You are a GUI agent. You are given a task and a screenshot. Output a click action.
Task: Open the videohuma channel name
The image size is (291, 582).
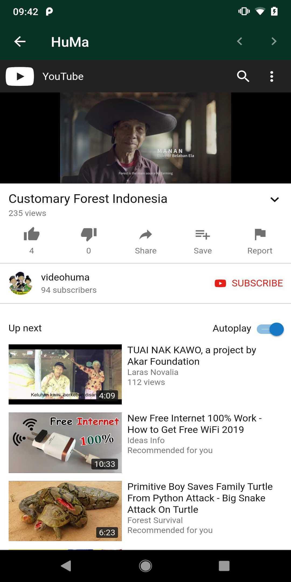(x=65, y=277)
